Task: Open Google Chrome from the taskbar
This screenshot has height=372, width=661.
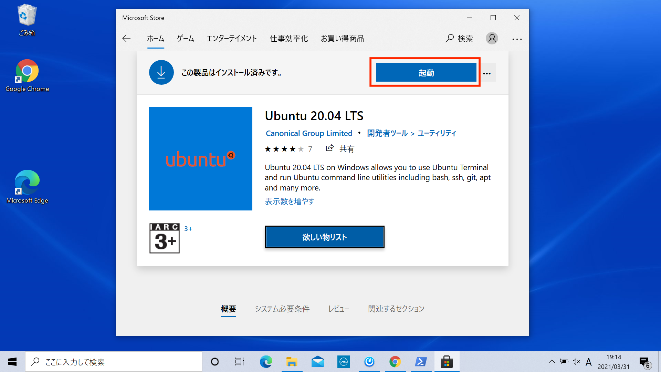Action: [x=395, y=362]
